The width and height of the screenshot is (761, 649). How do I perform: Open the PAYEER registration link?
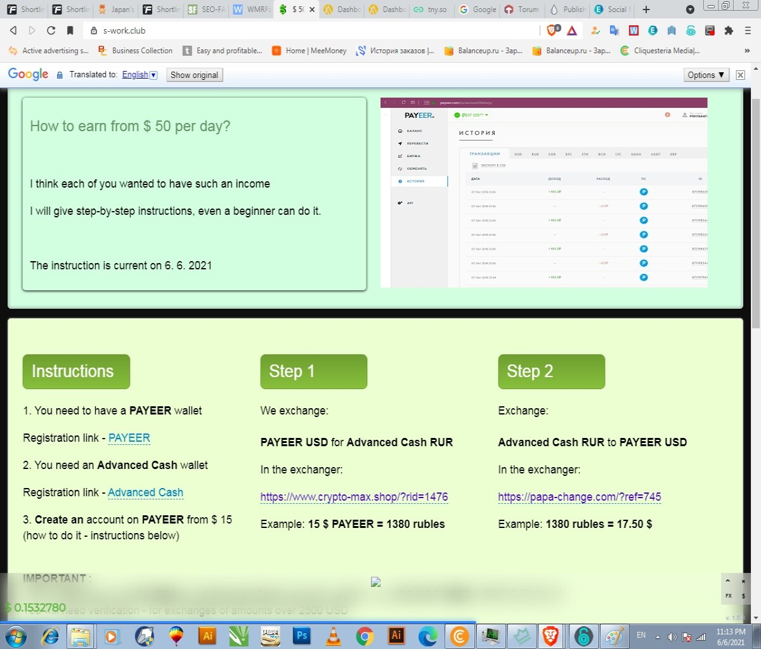point(129,438)
